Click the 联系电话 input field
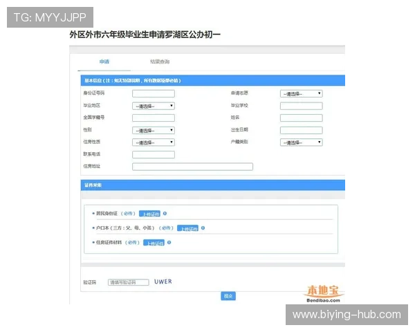 [154, 155]
